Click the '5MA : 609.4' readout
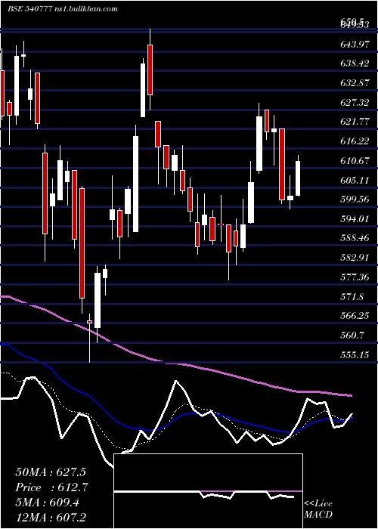 click(47, 503)
